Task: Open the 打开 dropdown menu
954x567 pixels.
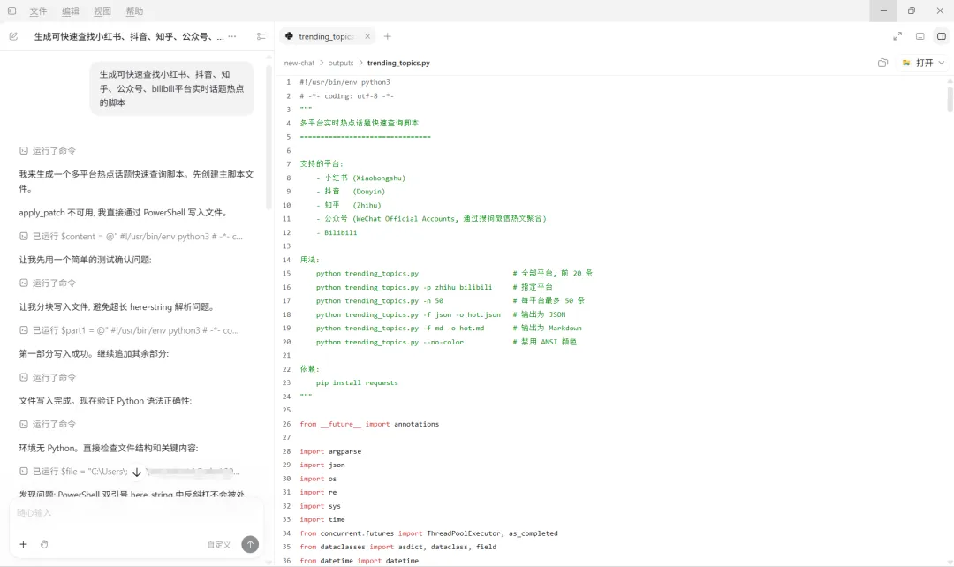Action: [x=924, y=63]
